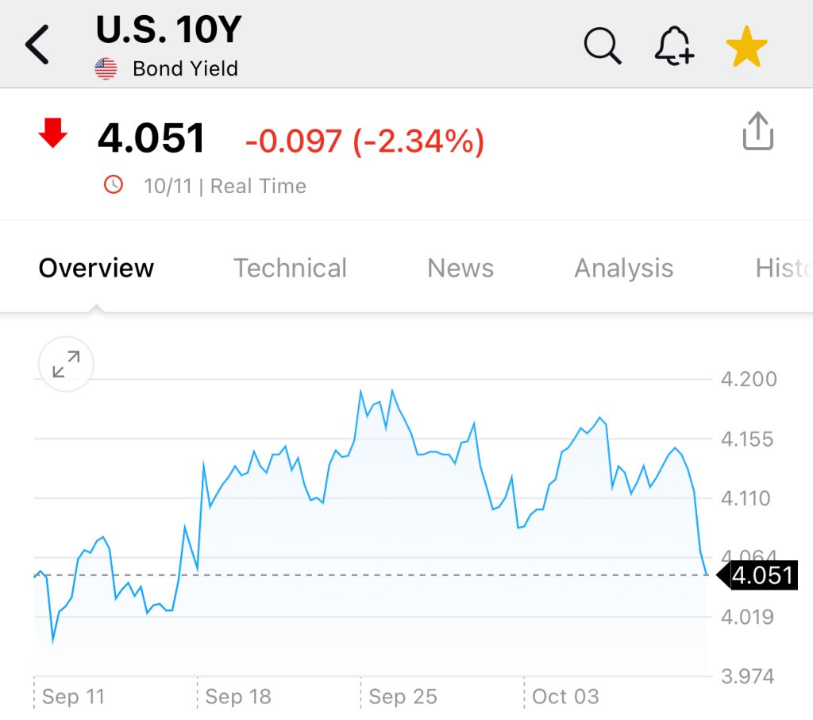Image resolution: width=813 pixels, height=720 pixels.
Task: Open the partially visible Historical tab
Action: point(784,269)
